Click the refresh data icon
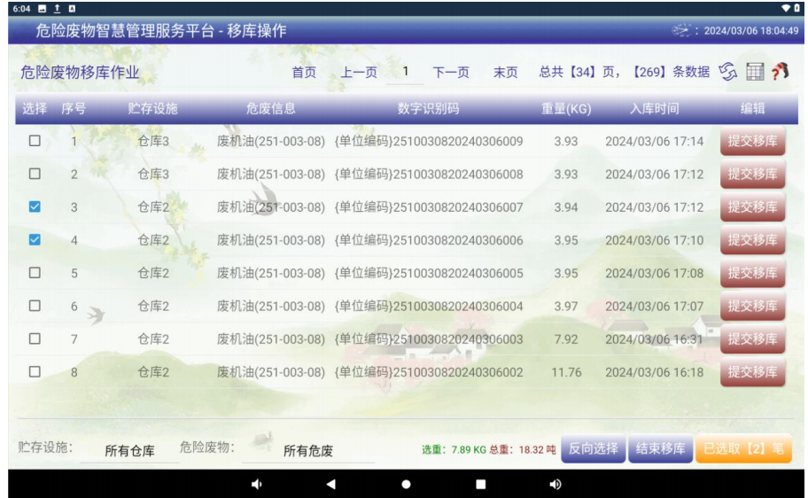808x498 pixels. [x=728, y=72]
